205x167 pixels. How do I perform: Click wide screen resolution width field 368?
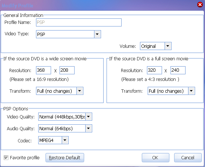click(x=44, y=70)
